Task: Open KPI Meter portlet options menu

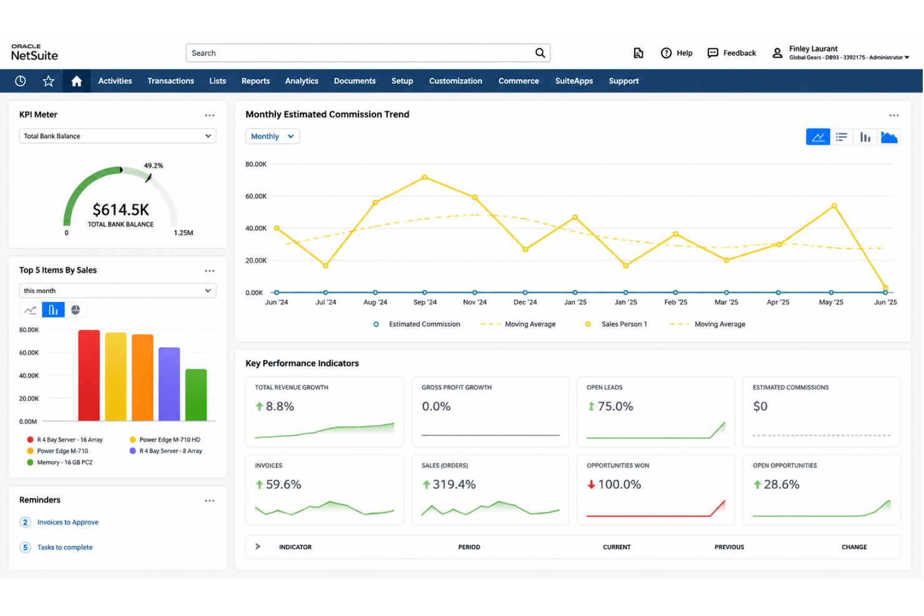Action: click(210, 115)
